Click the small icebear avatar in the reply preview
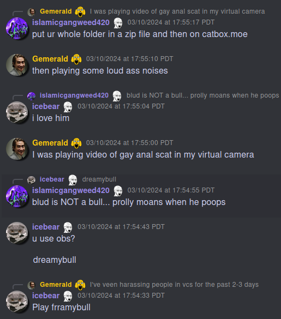The width and height of the screenshot is (281, 319). coord(31,180)
